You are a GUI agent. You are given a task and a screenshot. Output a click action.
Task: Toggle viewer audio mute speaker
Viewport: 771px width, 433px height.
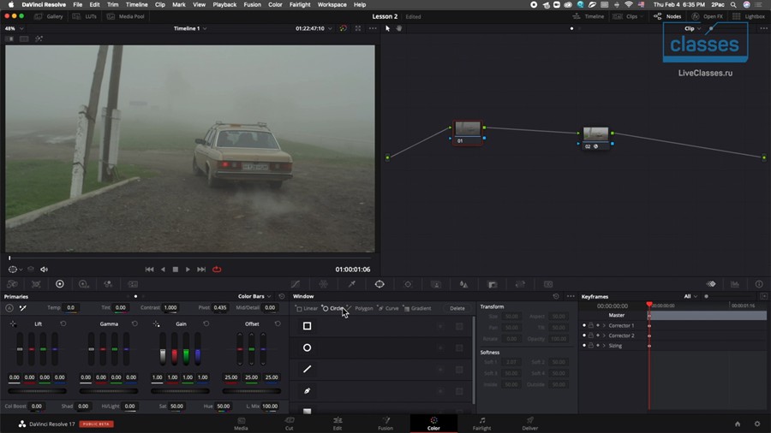(x=44, y=270)
